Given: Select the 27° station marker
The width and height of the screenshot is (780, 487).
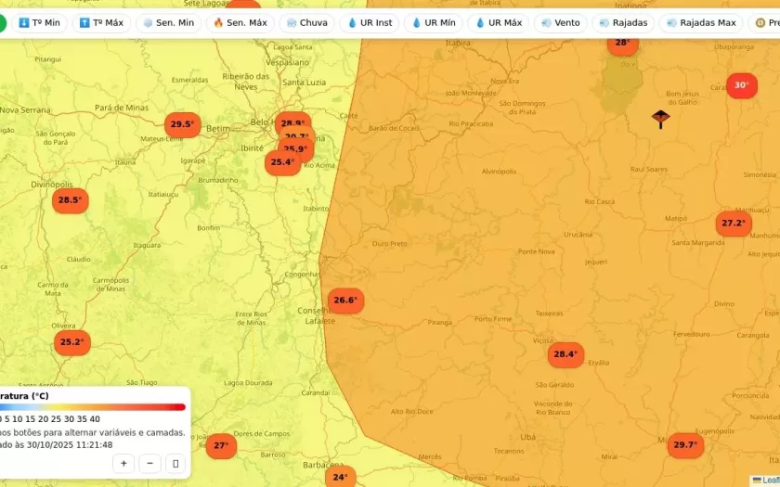Looking at the screenshot, I should click(x=221, y=446).
